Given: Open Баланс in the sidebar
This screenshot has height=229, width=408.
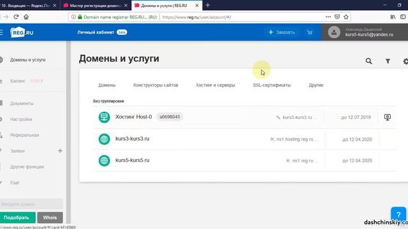Looking at the screenshot, I should click(18, 81).
